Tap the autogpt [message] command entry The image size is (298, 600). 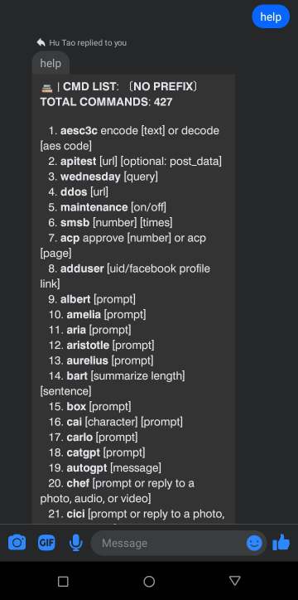(104, 467)
